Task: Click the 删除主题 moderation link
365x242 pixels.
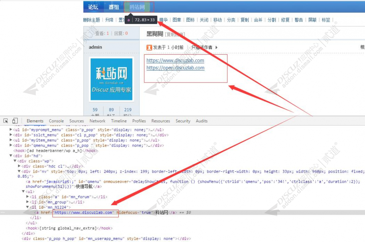Action: pyautogui.click(x=92, y=20)
